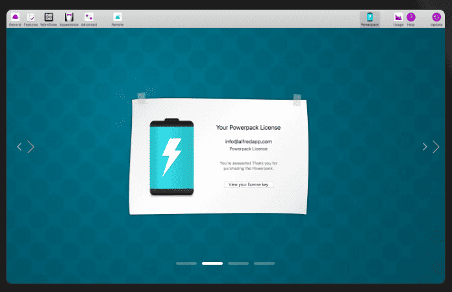Click the large rightmost chevron
The image size is (452, 292).
(436, 147)
